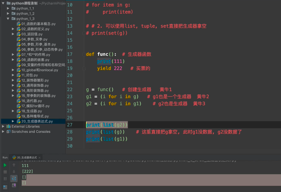Click python_1_1 folder icon
The width and height of the screenshot is (281, 192).
pyautogui.click(x=13, y=8)
